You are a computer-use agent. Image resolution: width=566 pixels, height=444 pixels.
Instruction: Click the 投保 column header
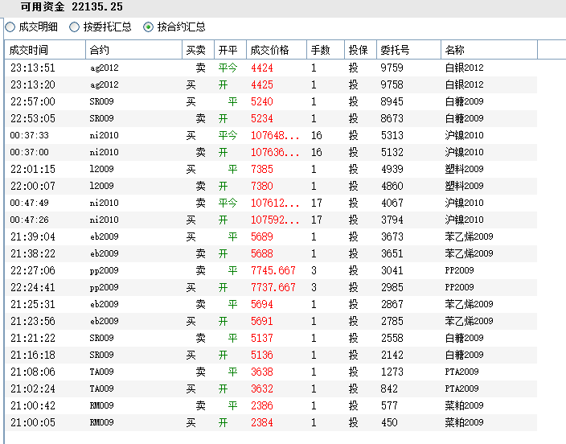361,50
